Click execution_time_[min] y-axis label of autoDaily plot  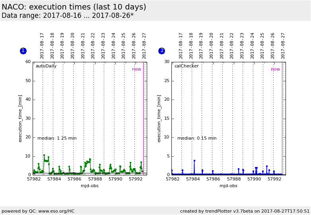click(20, 118)
